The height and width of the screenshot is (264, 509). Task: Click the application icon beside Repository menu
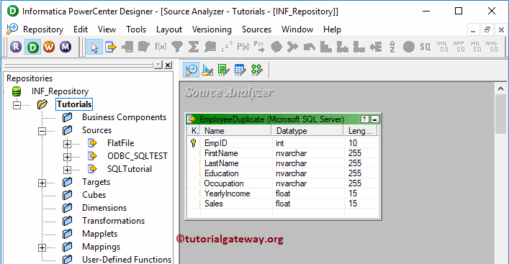(x=12, y=29)
